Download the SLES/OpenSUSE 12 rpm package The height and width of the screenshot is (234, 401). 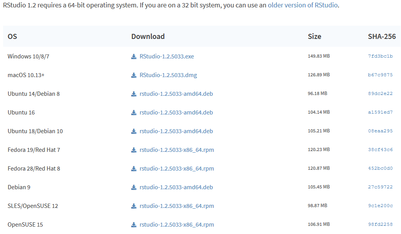point(177,206)
